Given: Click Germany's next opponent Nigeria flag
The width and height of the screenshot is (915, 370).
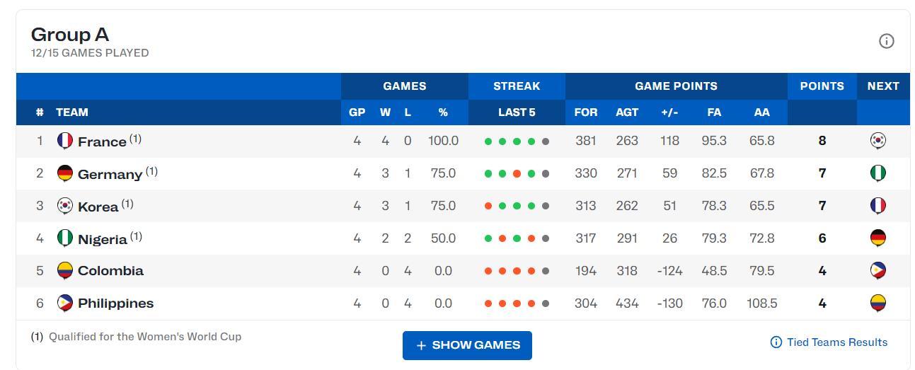Looking at the screenshot, I should pos(877,173).
